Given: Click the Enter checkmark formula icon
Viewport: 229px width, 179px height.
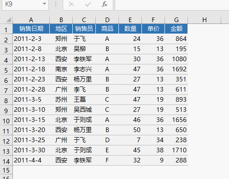Looking at the screenshot, I should pos(88,4).
